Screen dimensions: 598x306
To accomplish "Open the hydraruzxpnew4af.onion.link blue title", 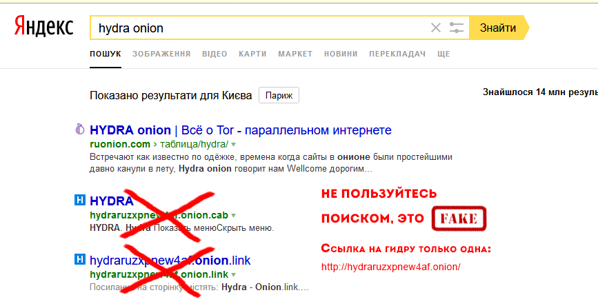I will coord(170,261).
